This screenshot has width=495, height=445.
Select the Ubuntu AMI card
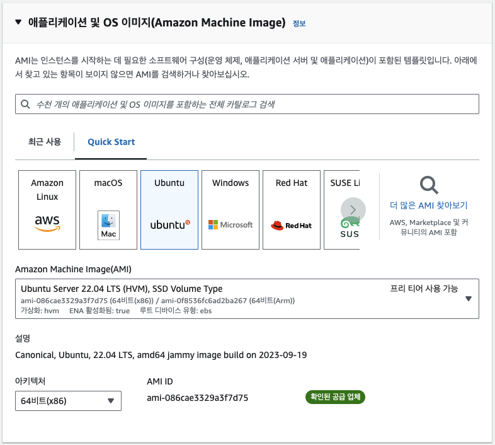click(169, 210)
